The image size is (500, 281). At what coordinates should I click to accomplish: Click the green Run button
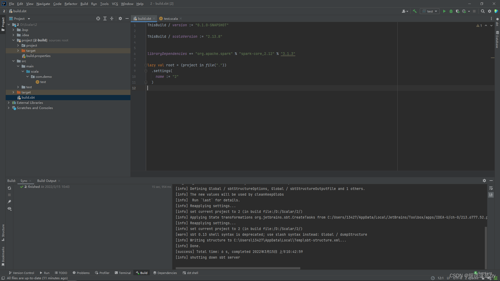click(x=444, y=11)
